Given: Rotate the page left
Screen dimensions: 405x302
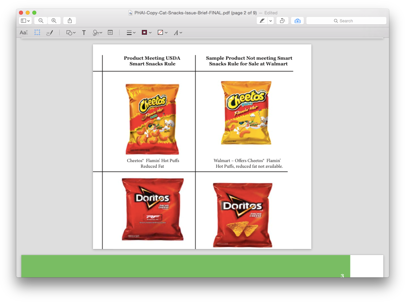Looking at the screenshot, I should (x=282, y=20).
